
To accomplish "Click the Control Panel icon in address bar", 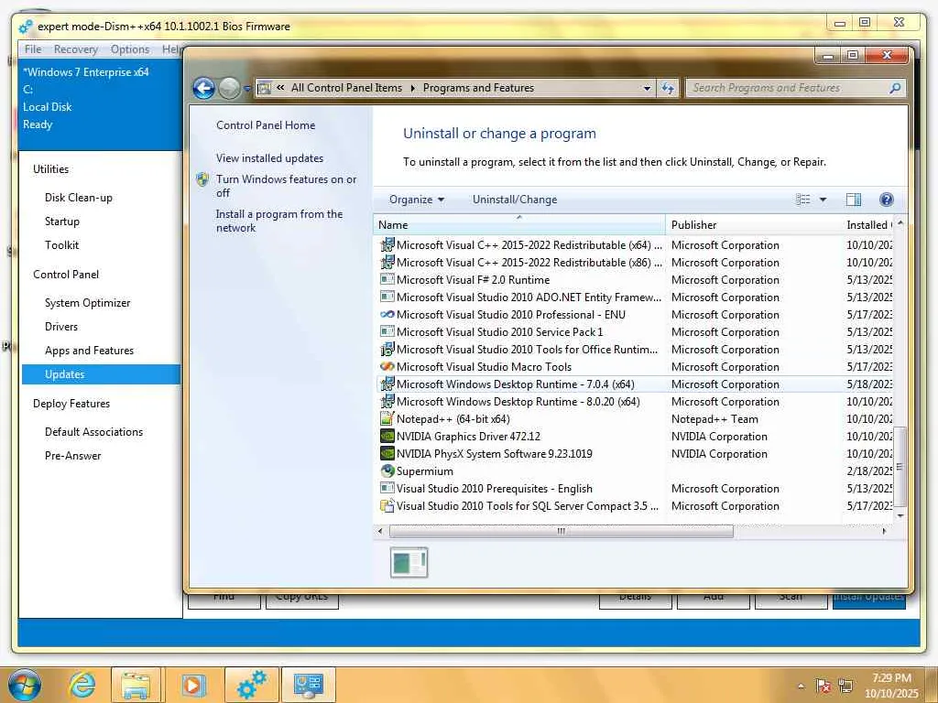I will [x=264, y=89].
